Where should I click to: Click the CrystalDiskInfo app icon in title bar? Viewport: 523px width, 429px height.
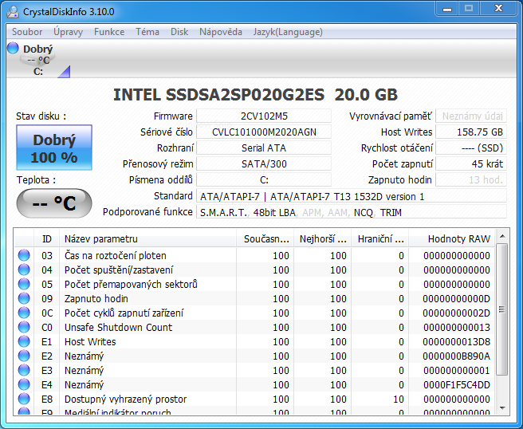point(14,10)
